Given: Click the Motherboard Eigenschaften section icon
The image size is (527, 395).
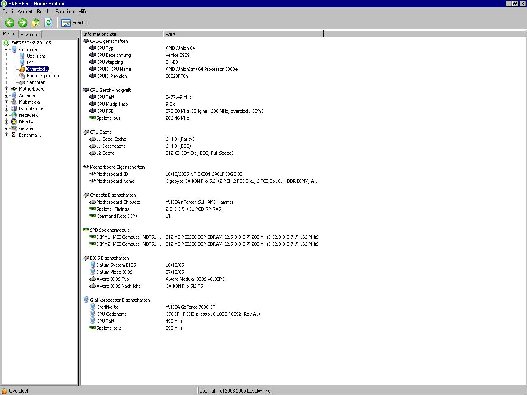Looking at the screenshot, I should coord(86,167).
